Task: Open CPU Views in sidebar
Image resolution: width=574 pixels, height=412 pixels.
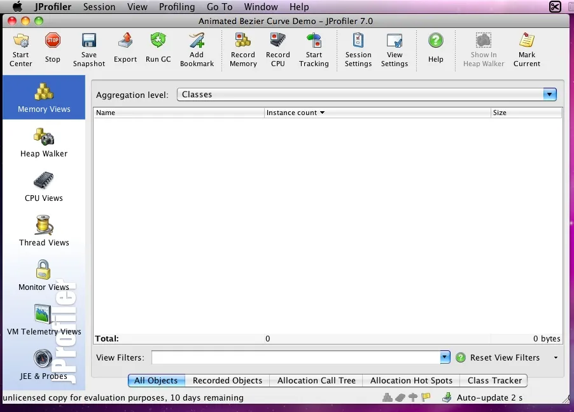Action: point(44,187)
